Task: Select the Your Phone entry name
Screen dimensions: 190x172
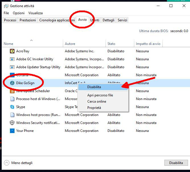Action: (25, 131)
